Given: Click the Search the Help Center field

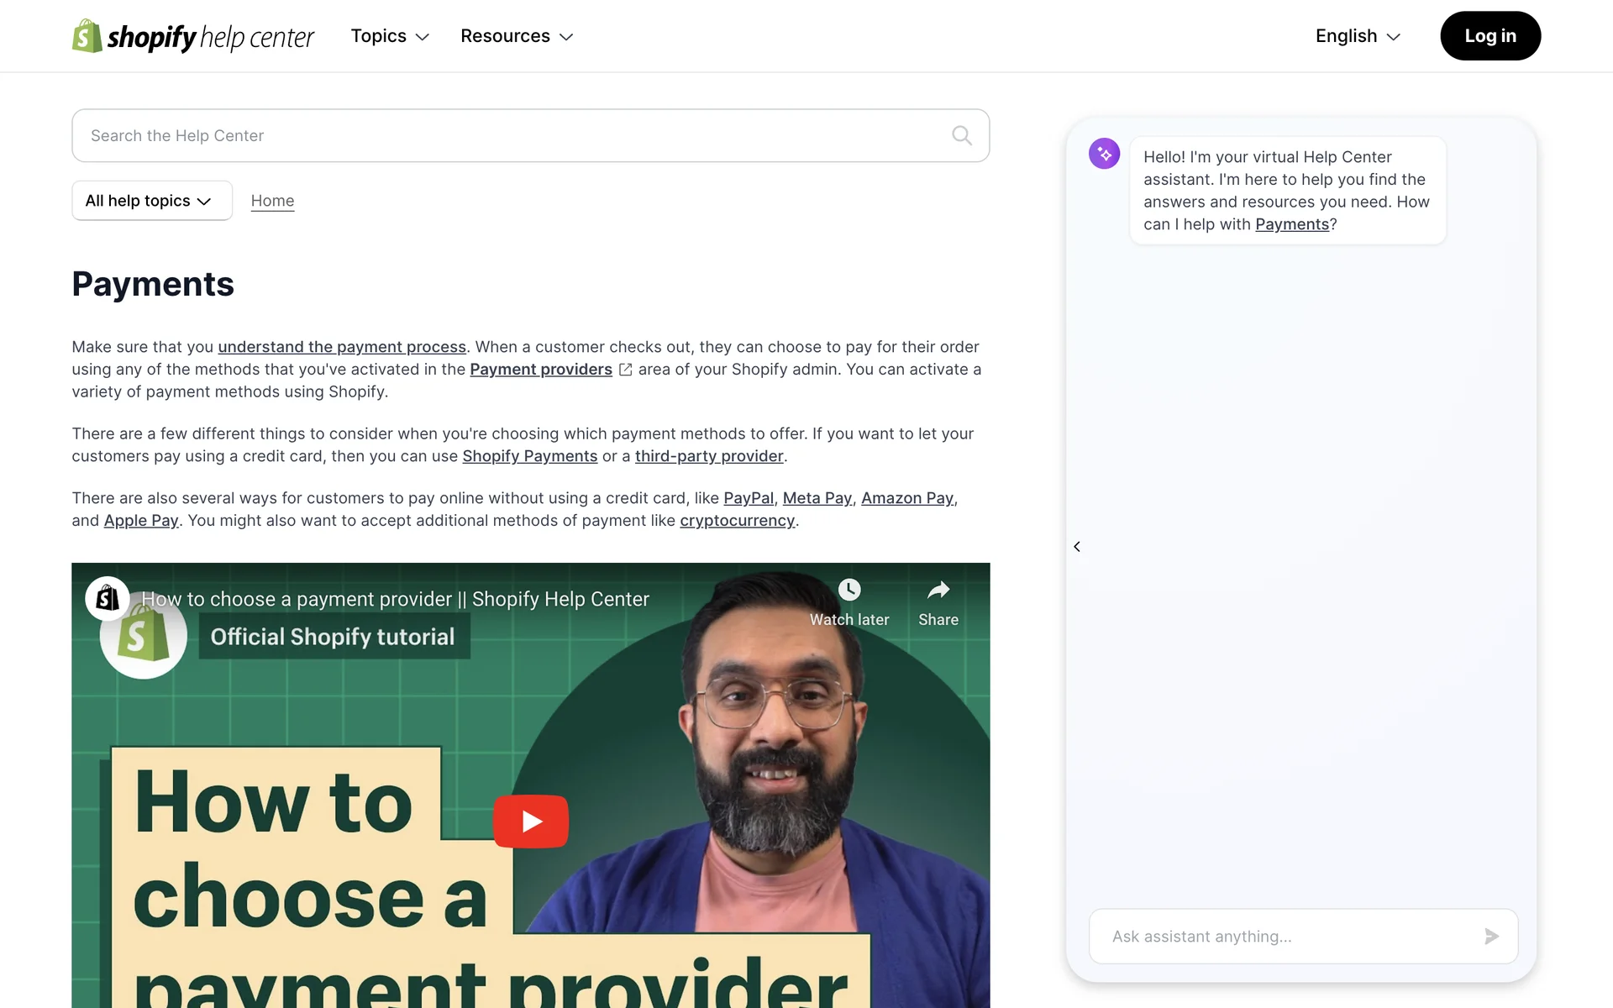Looking at the screenshot, I should [512, 135].
